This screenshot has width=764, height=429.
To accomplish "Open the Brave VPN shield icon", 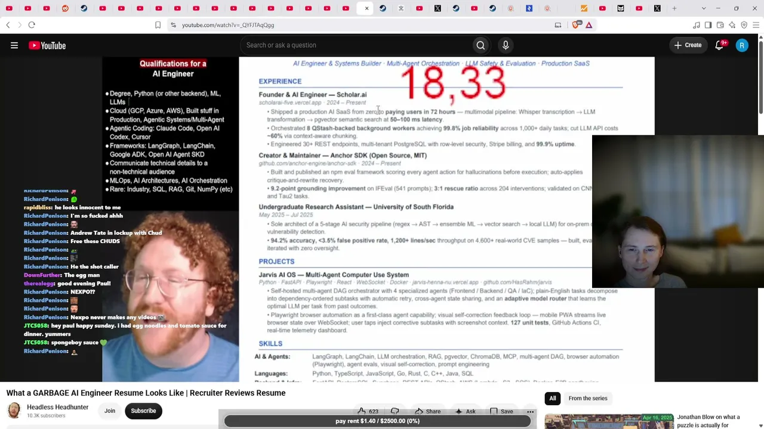I will 744,25.
